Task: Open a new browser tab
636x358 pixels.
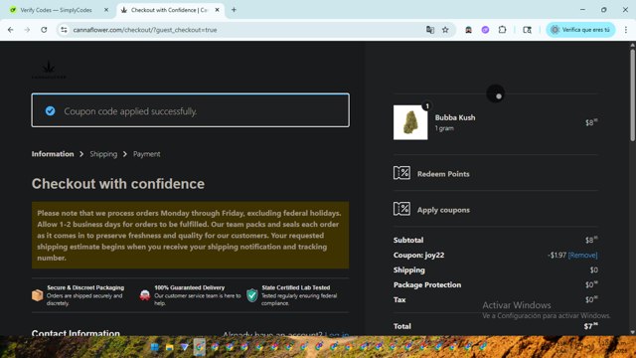Action: 234,10
